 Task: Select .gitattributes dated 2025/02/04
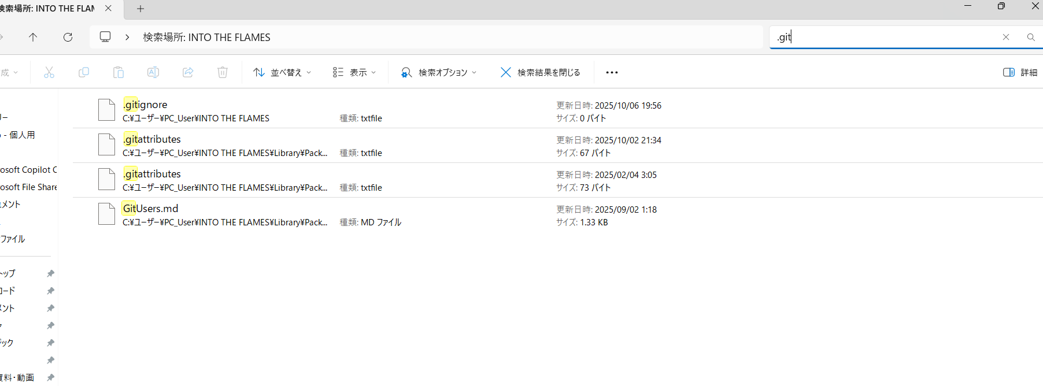(x=558, y=180)
